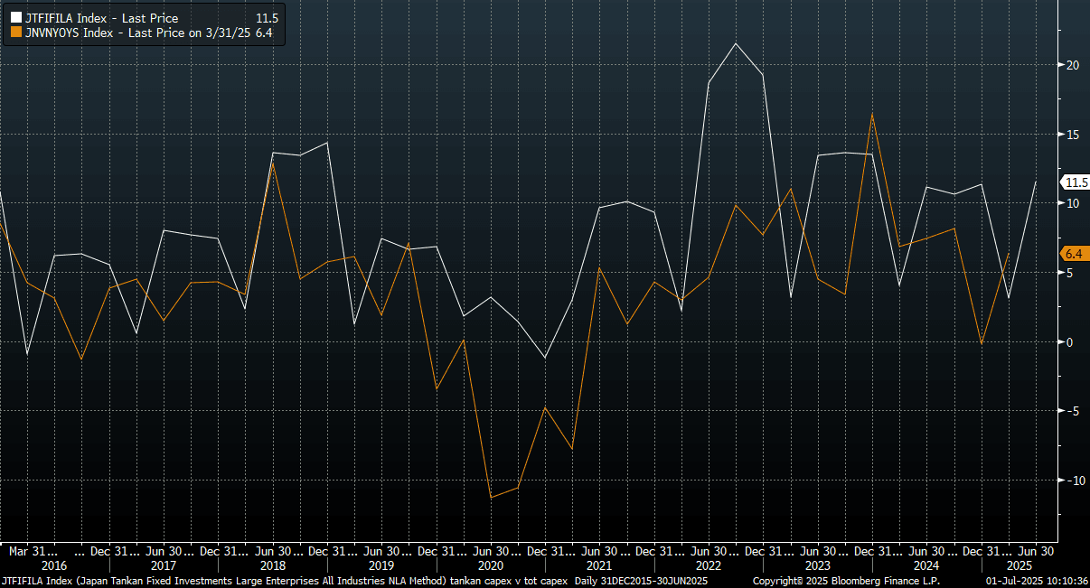1090x588 pixels.
Task: Click the 01-Jul-2025 10:10:36 timestamp
Action: pyautogui.click(x=1036, y=581)
